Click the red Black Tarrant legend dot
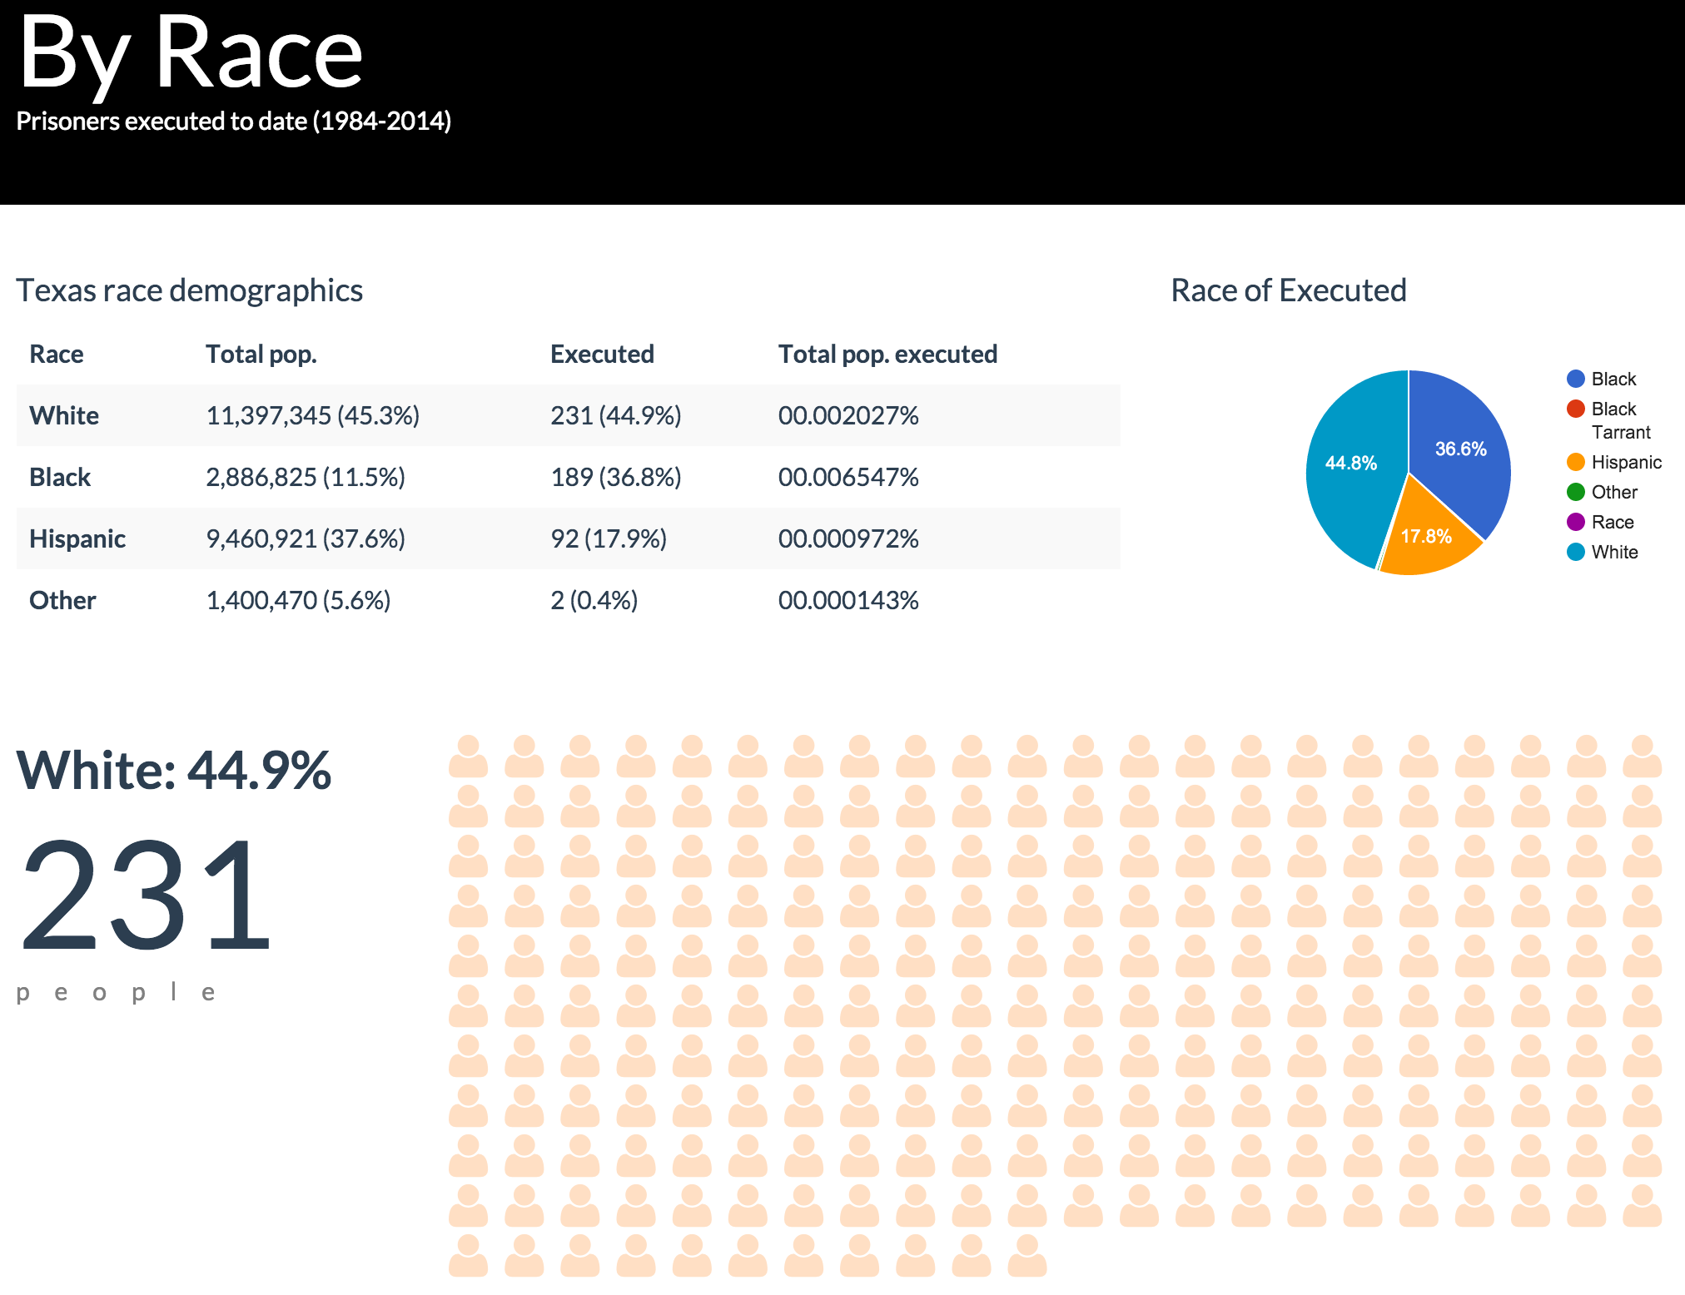This screenshot has height=1295, width=1685. 1575,409
